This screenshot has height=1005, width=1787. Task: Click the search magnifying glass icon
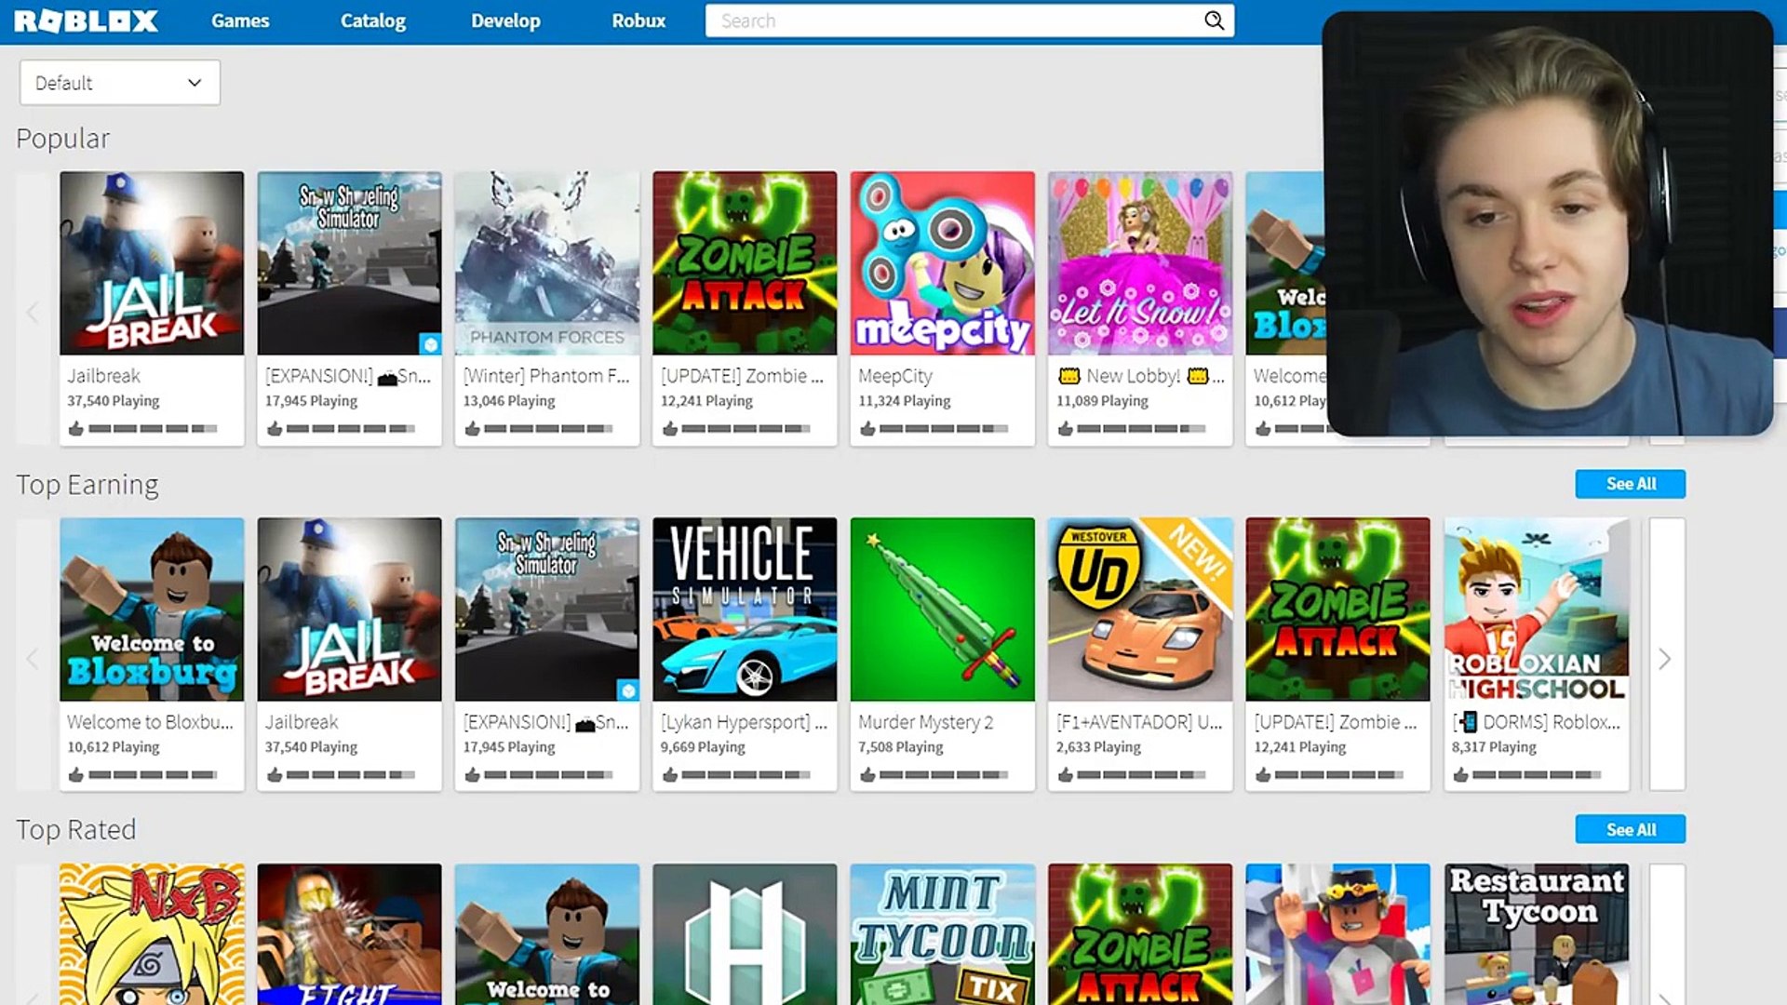point(1214,20)
